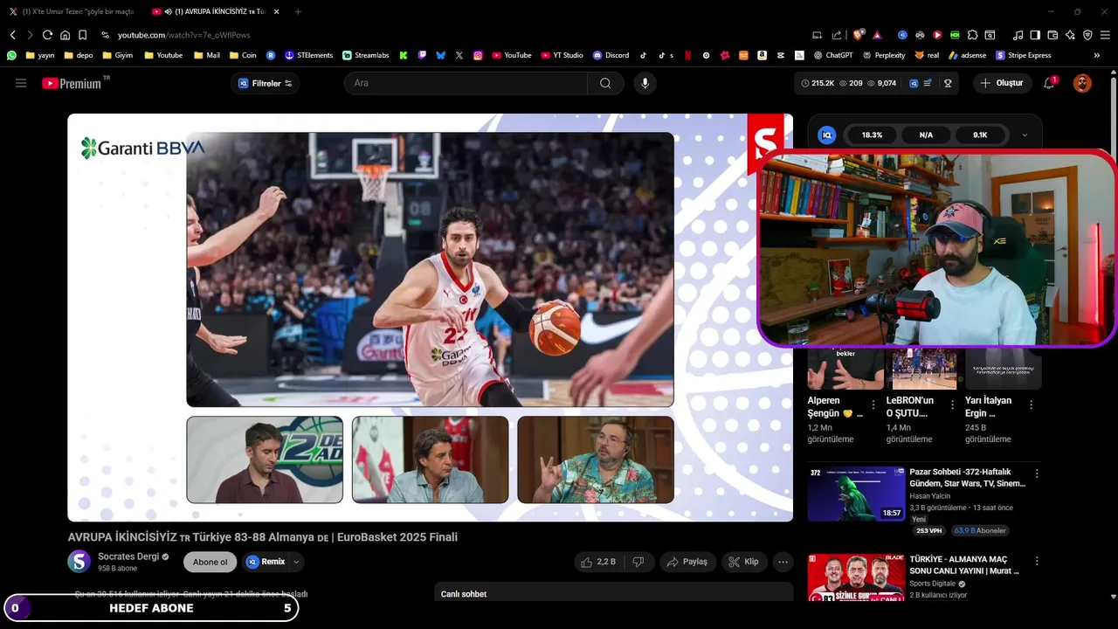The image size is (1118, 629).
Task: Open the Twitch bookmark icon
Action: pyautogui.click(x=422, y=55)
